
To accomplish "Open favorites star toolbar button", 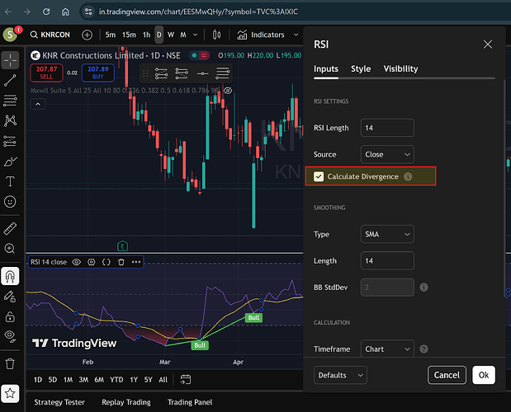I will [10, 394].
